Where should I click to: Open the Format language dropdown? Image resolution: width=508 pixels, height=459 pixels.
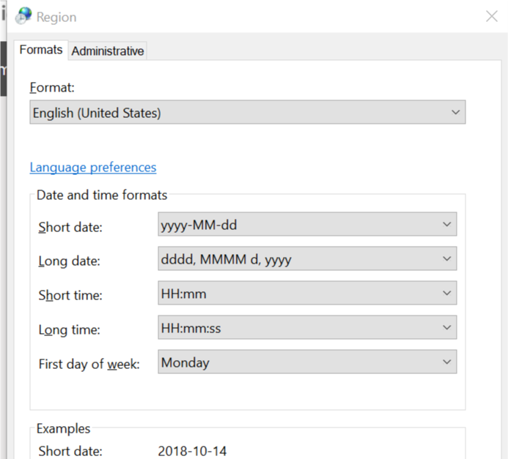247,113
